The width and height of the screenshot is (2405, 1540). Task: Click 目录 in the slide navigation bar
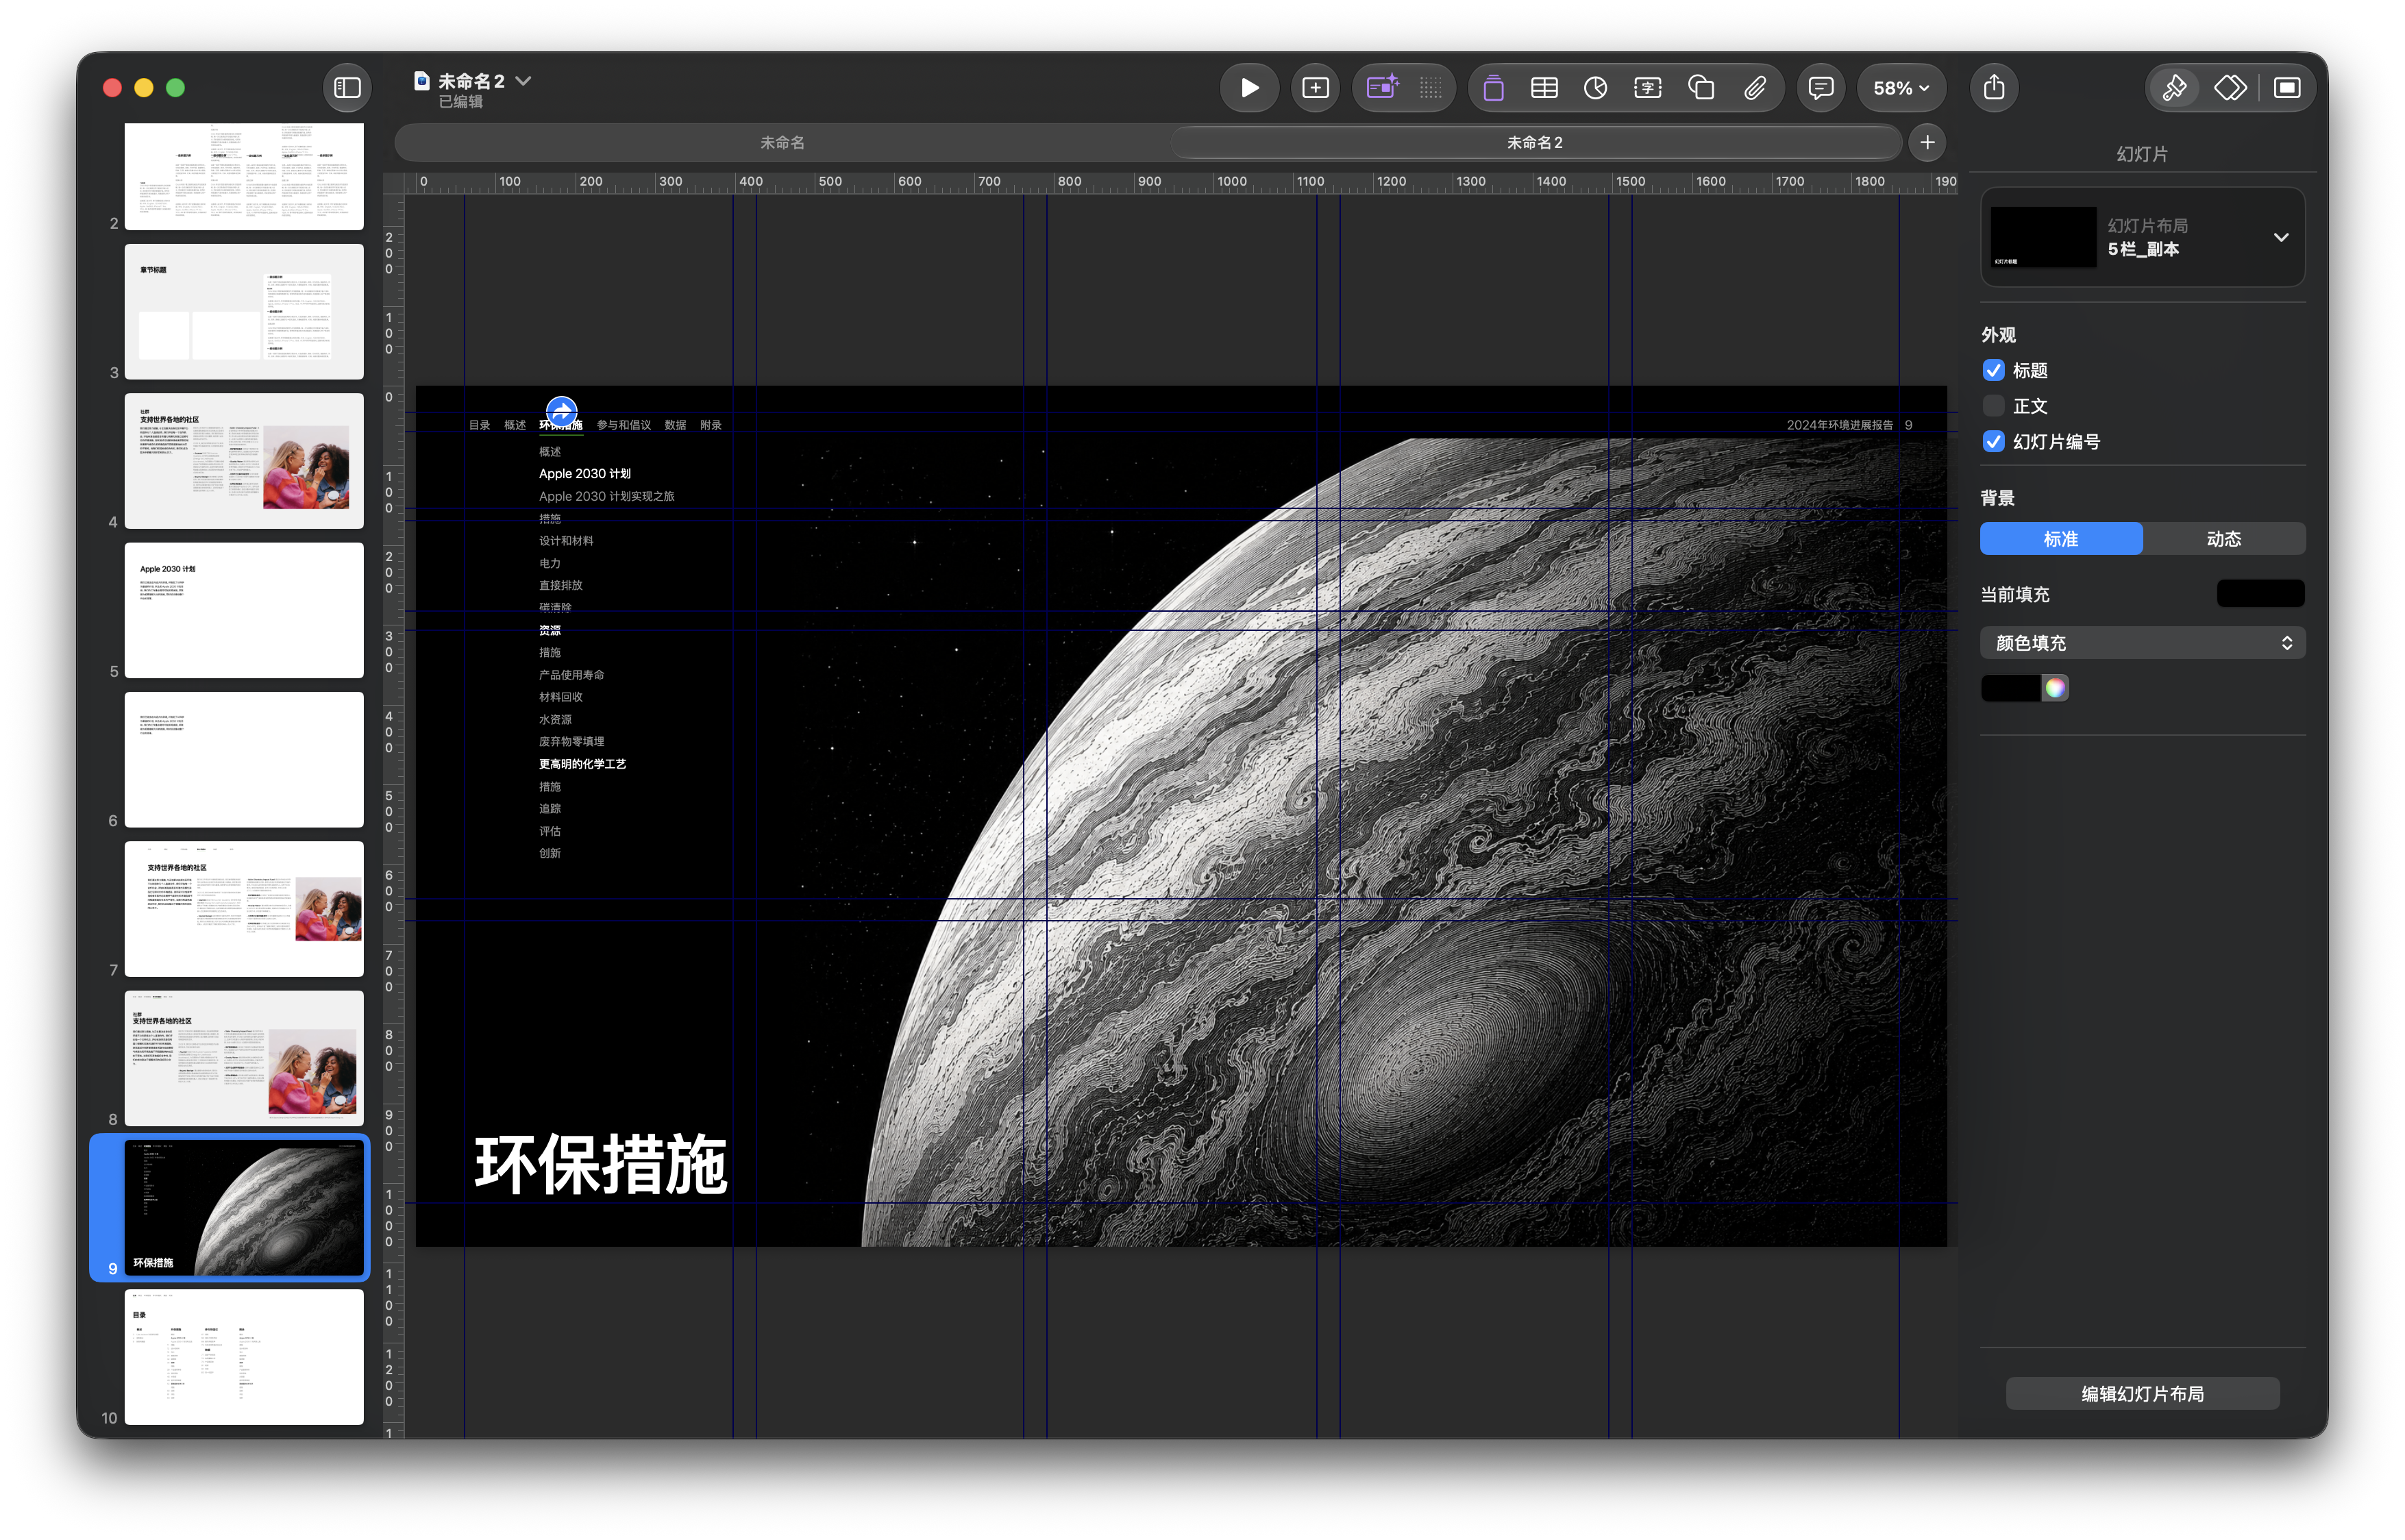click(480, 425)
